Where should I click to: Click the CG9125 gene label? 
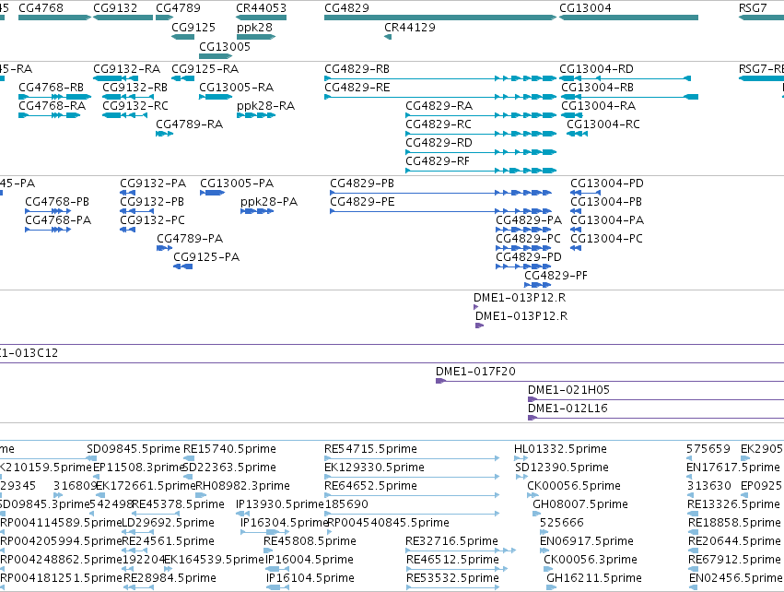193,27
